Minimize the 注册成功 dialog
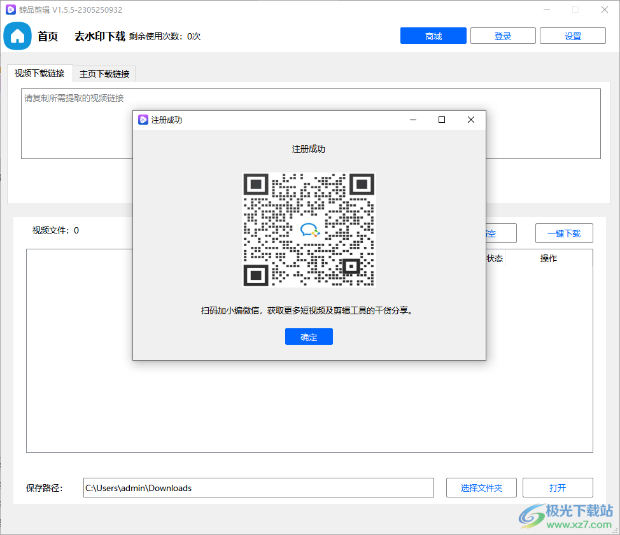The height and width of the screenshot is (535, 620). coord(413,120)
